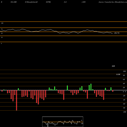Click the RSI axis label 30

pyautogui.click(x=2, y=37)
